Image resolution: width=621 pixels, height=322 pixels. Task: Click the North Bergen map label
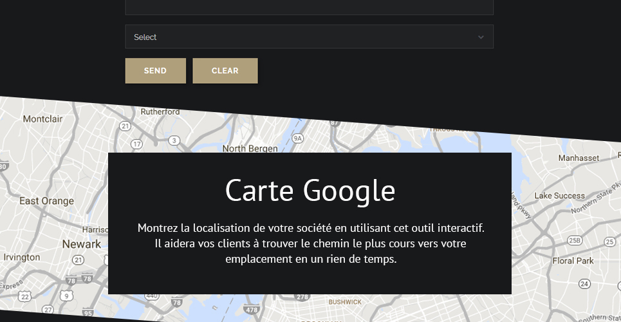click(250, 149)
